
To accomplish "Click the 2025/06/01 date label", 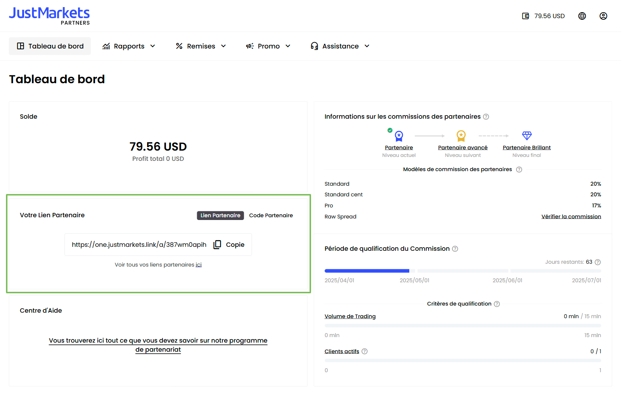I will (x=507, y=281).
